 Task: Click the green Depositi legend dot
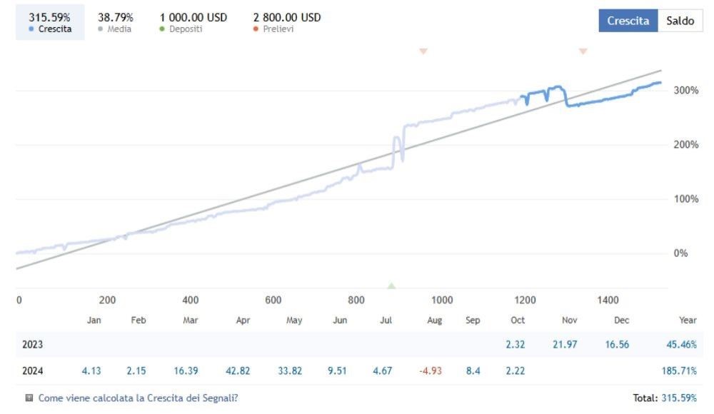(161, 29)
